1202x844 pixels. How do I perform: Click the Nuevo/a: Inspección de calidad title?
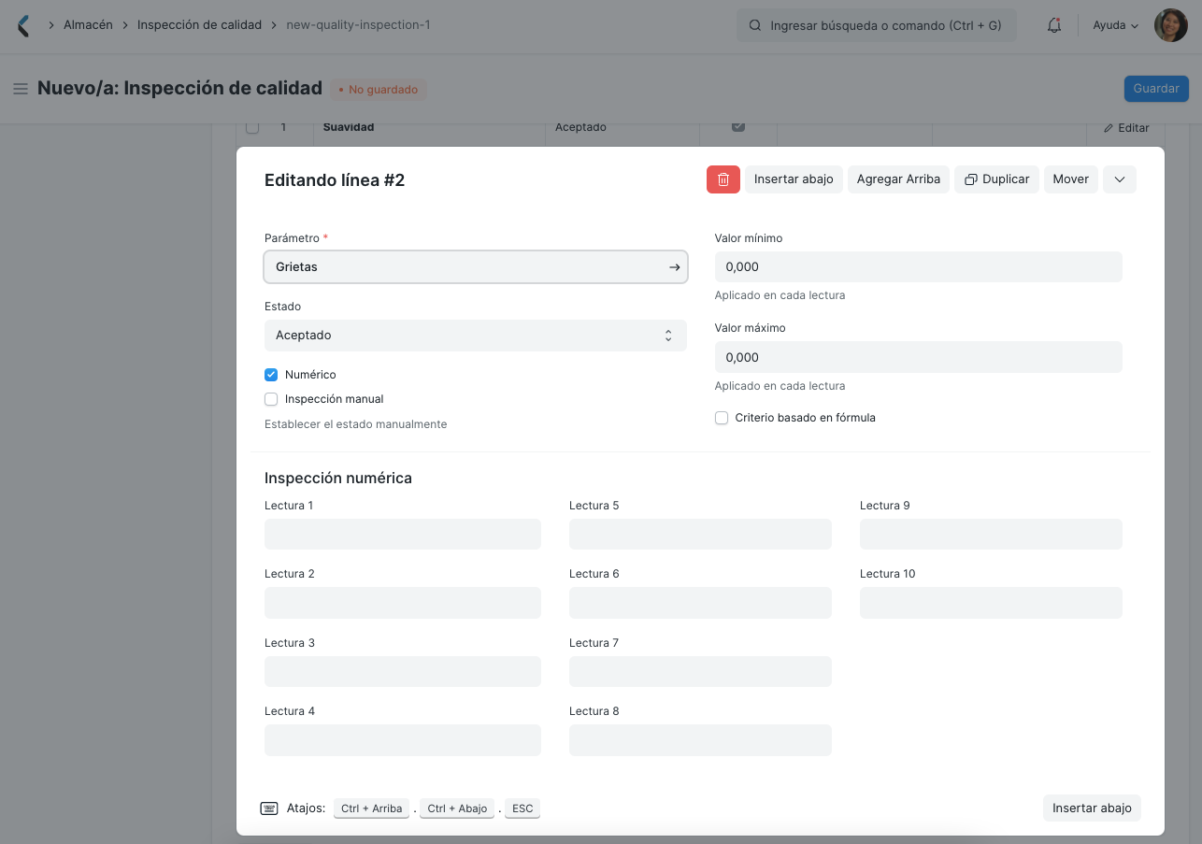point(179,89)
